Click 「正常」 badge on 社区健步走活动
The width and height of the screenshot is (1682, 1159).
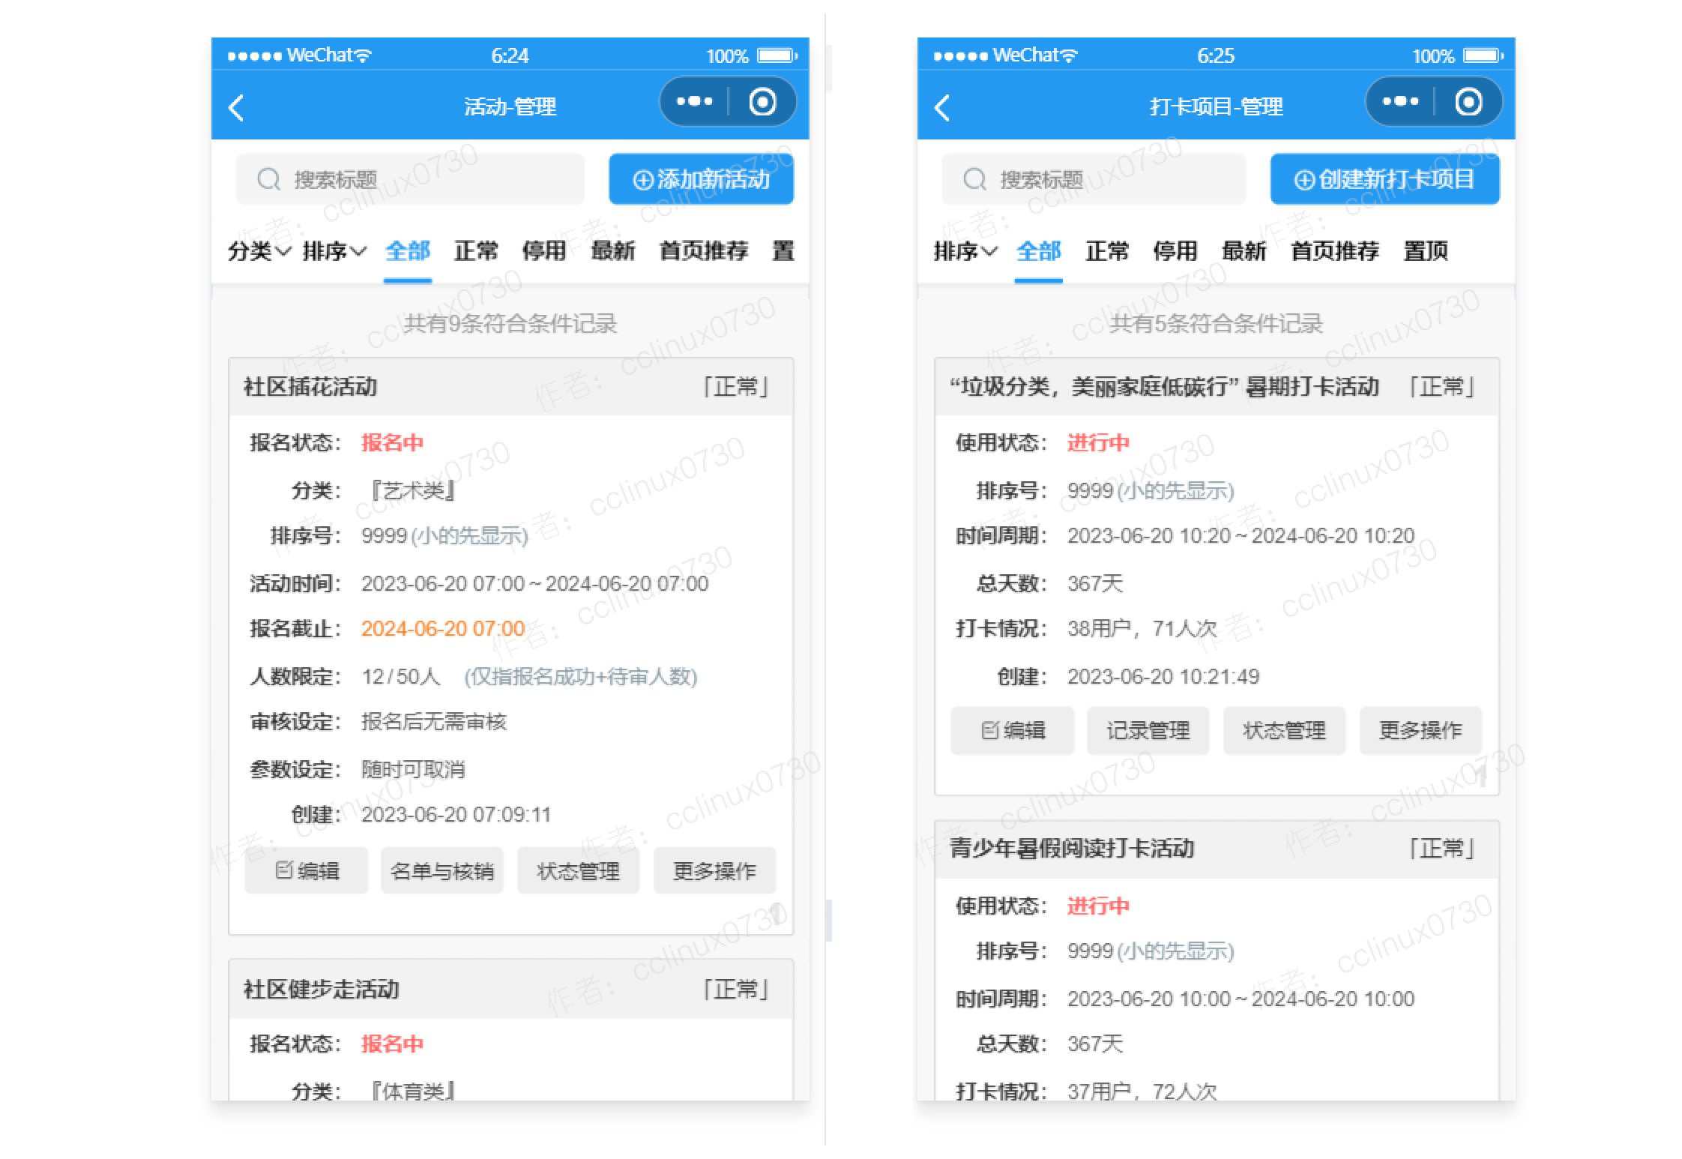click(735, 990)
